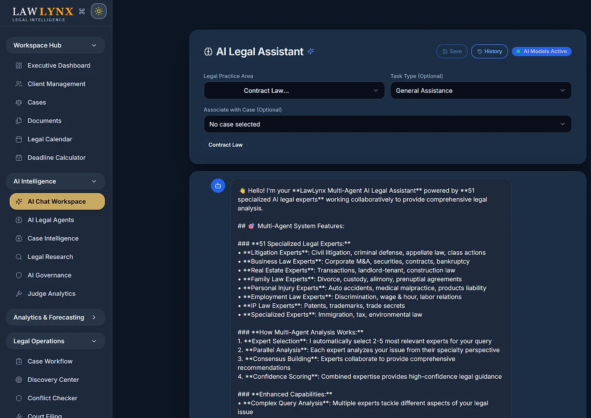Open the Associate with Case dropdown

388,124
